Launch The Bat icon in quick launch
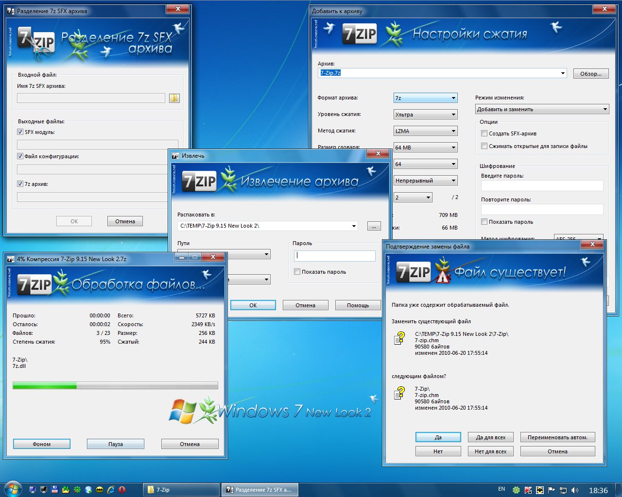 coord(100,490)
